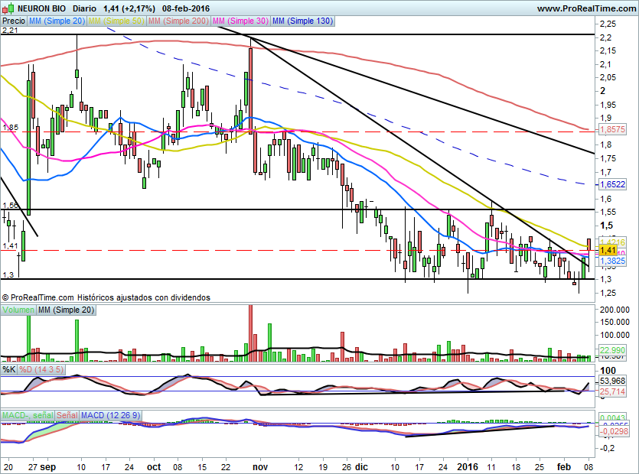This screenshot has width=639, height=474.
Task: Click the 1,6522 blue axis value
Action: point(612,184)
